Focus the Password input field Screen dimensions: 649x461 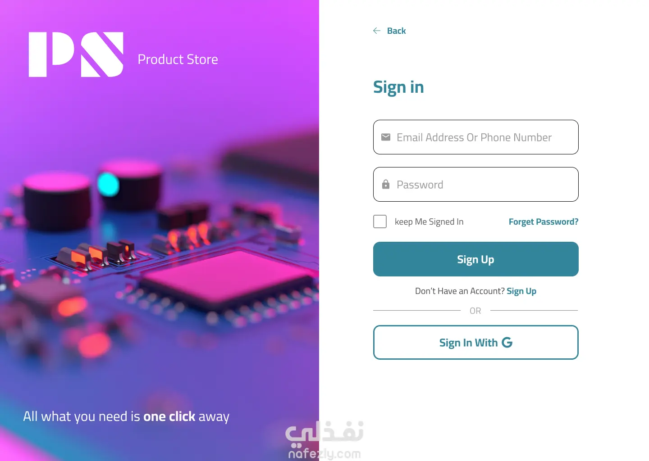click(x=476, y=185)
